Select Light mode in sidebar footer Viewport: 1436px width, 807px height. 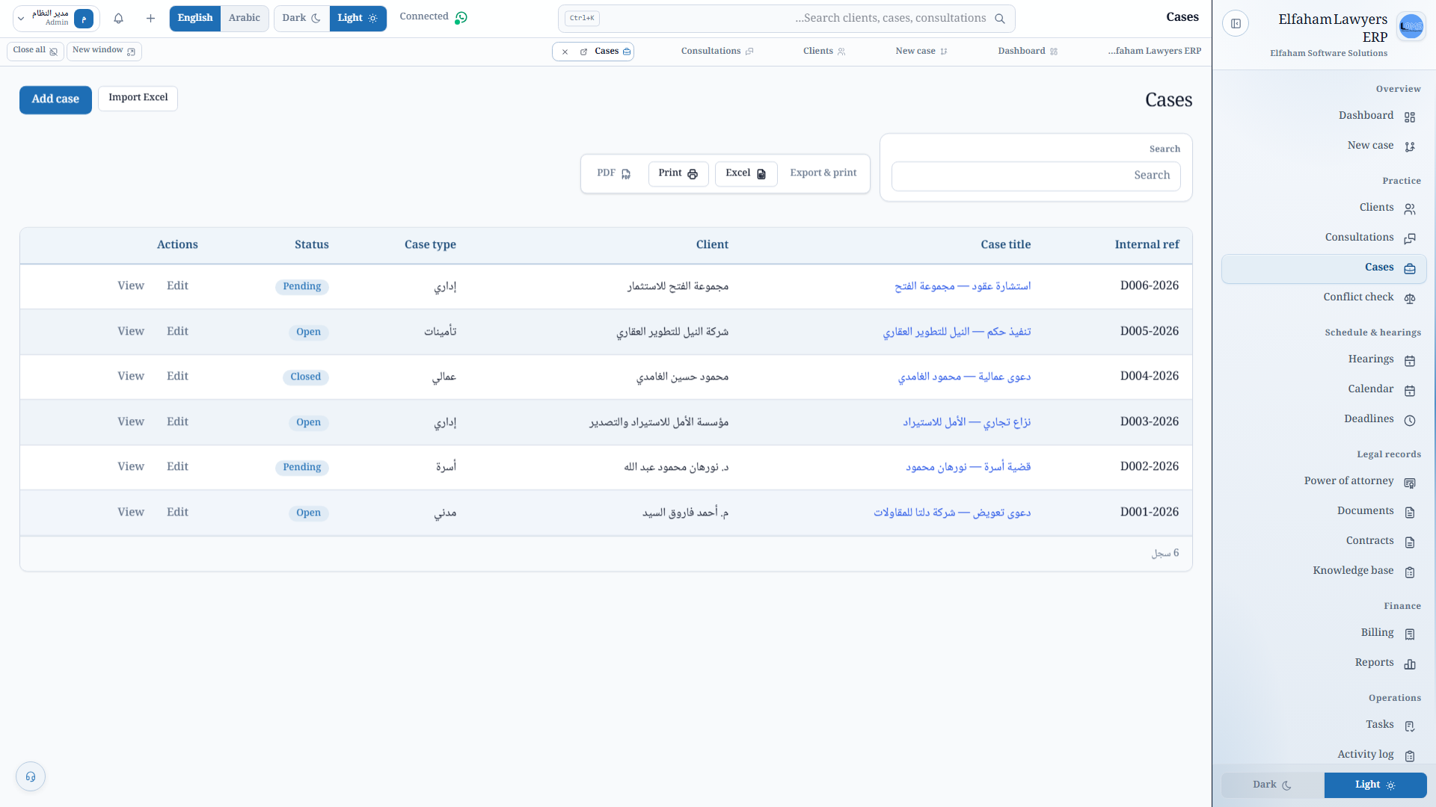pyautogui.click(x=1375, y=785)
